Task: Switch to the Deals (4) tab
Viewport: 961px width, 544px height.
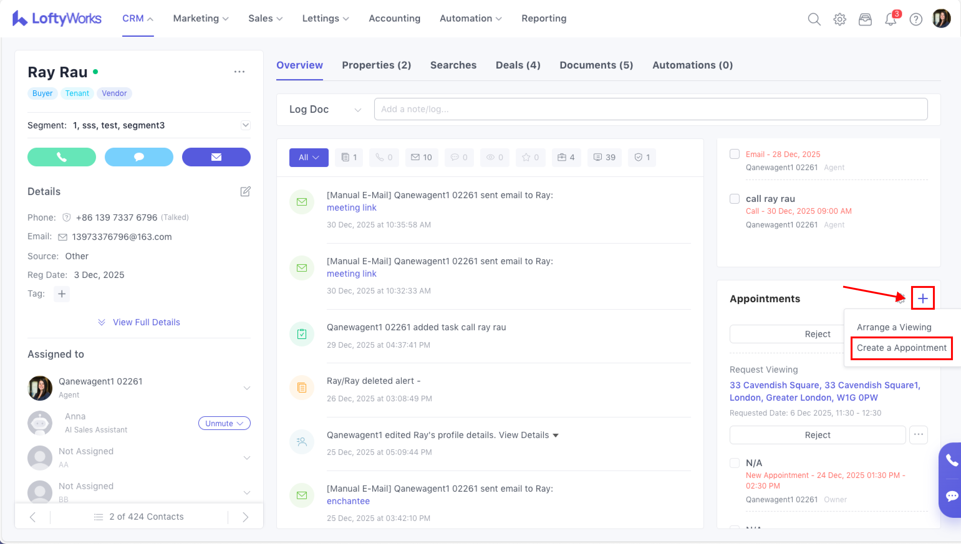Action: tap(518, 65)
